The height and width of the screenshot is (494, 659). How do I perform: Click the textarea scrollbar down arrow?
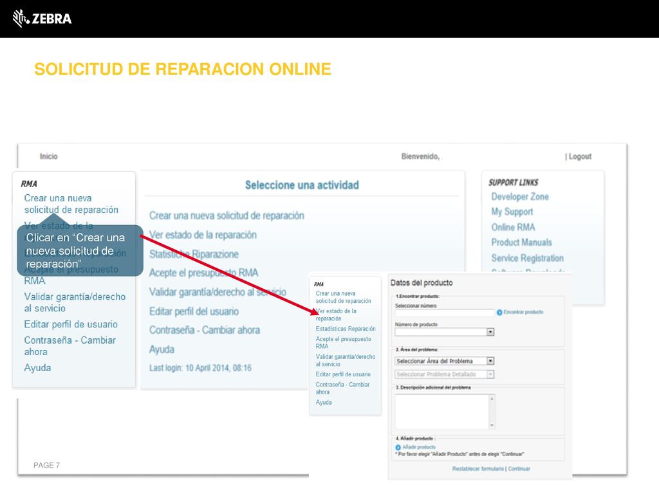[492, 426]
